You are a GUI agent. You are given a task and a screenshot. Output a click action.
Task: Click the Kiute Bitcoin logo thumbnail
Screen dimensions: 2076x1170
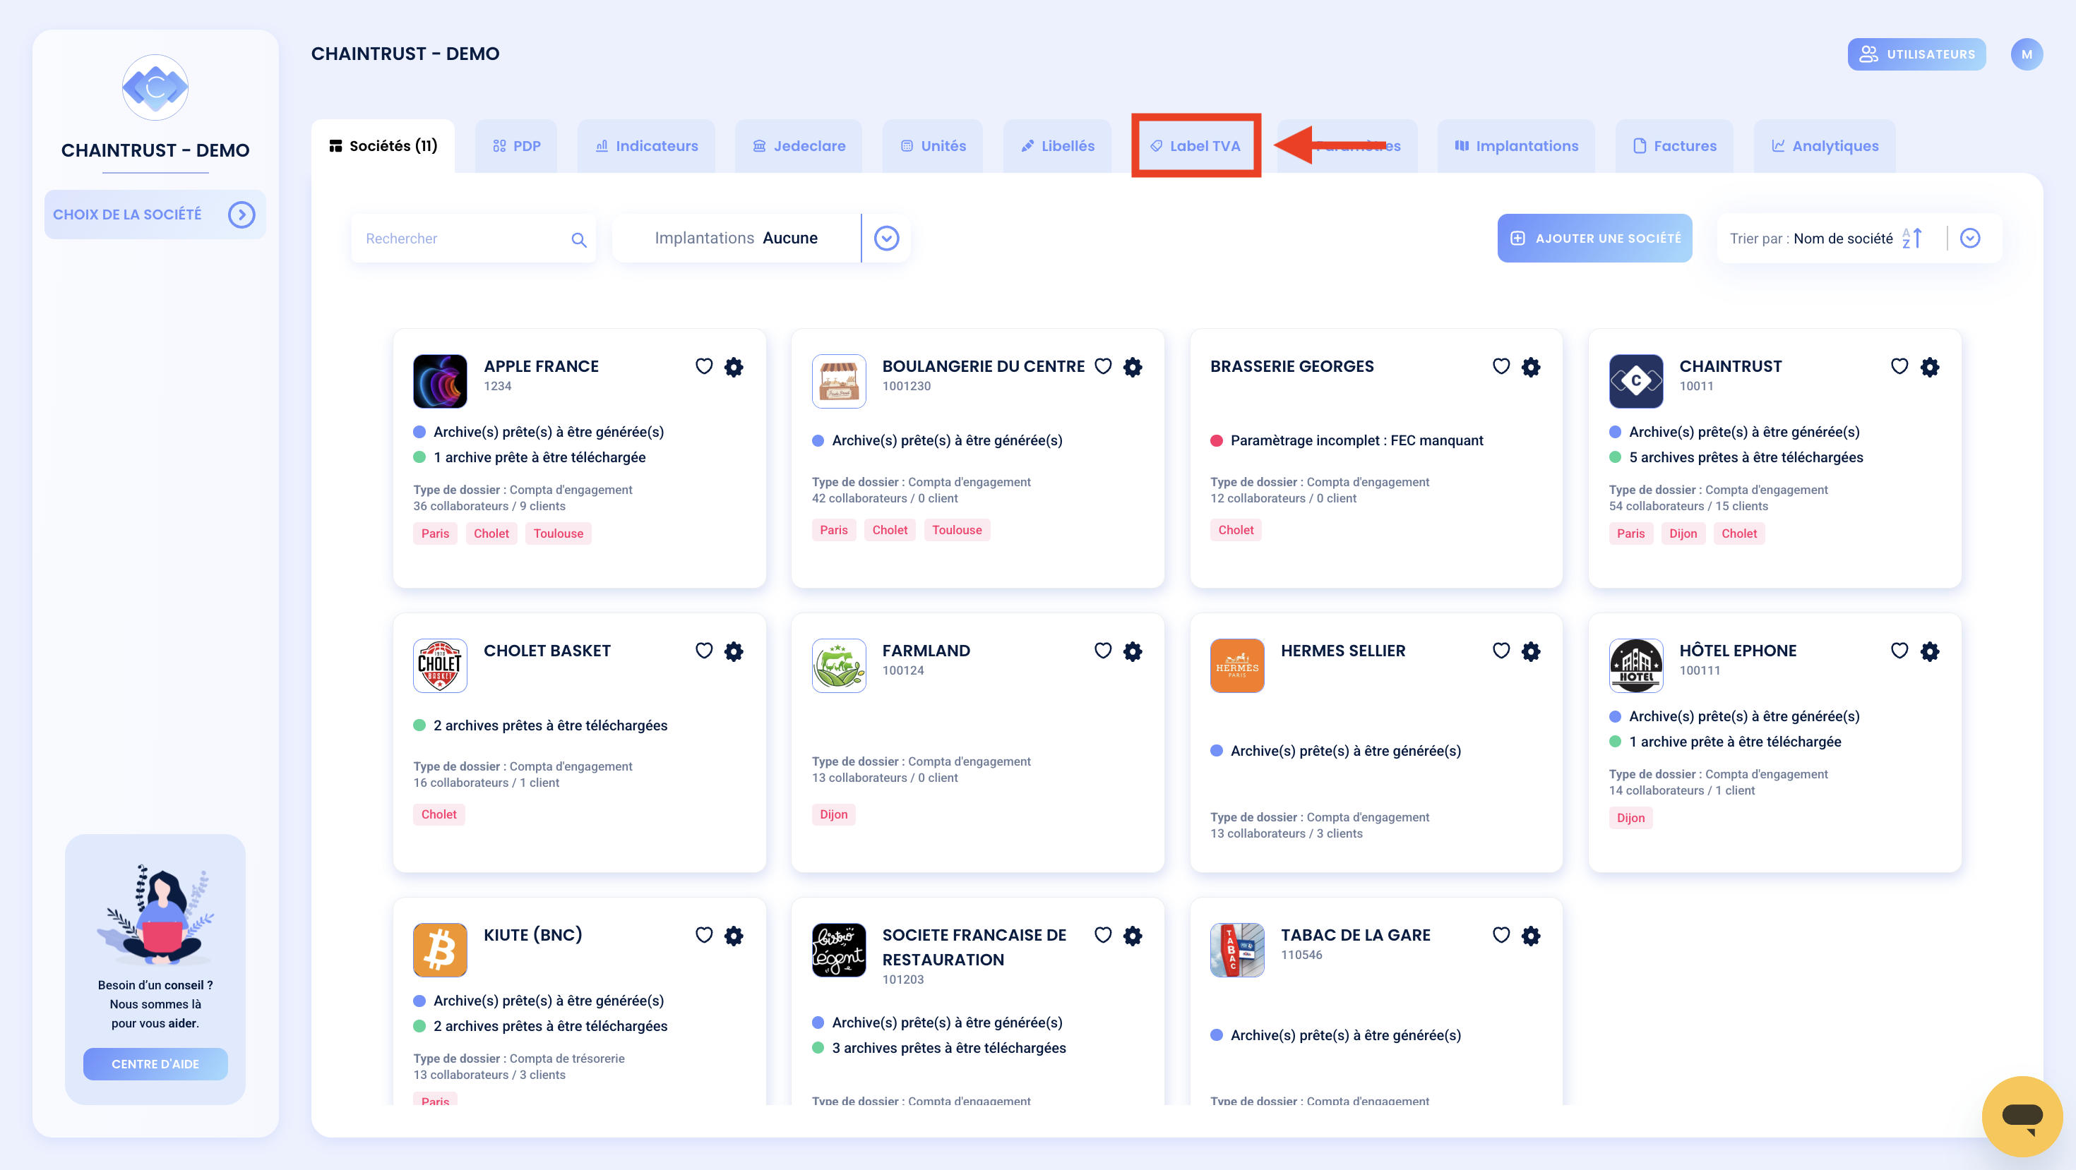(x=440, y=949)
